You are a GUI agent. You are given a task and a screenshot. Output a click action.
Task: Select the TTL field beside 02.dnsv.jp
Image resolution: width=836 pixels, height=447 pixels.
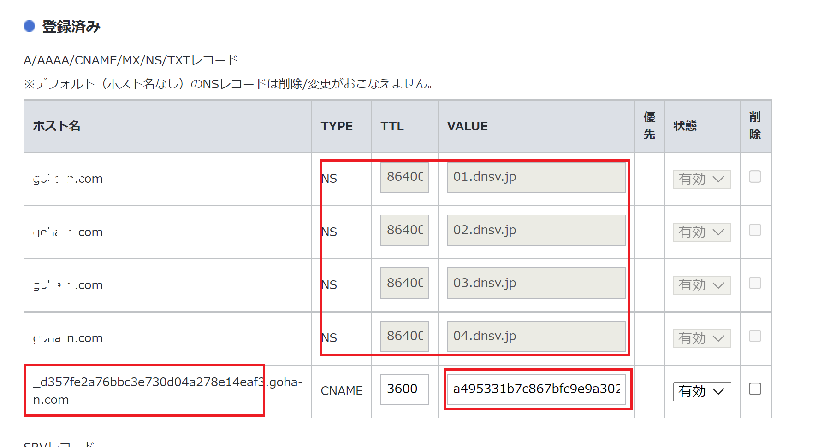pyautogui.click(x=404, y=230)
